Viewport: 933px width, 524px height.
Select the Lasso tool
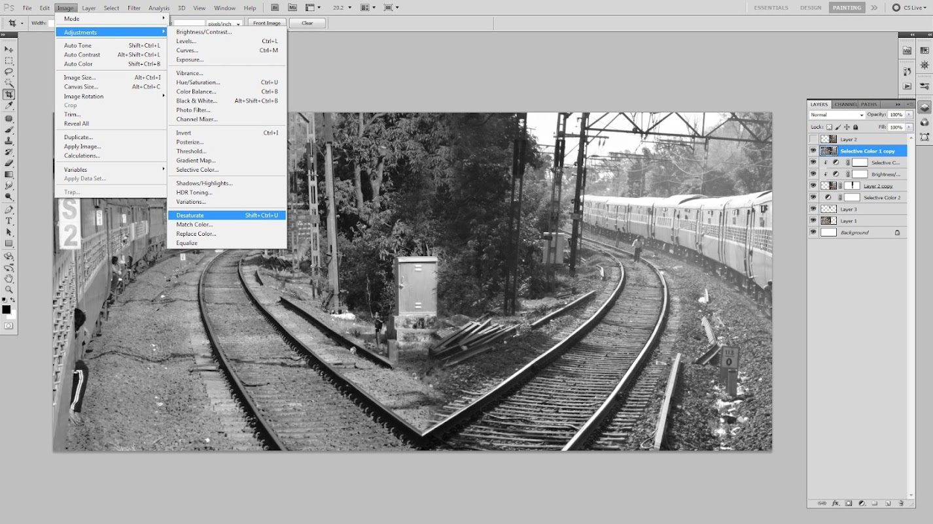click(9, 72)
